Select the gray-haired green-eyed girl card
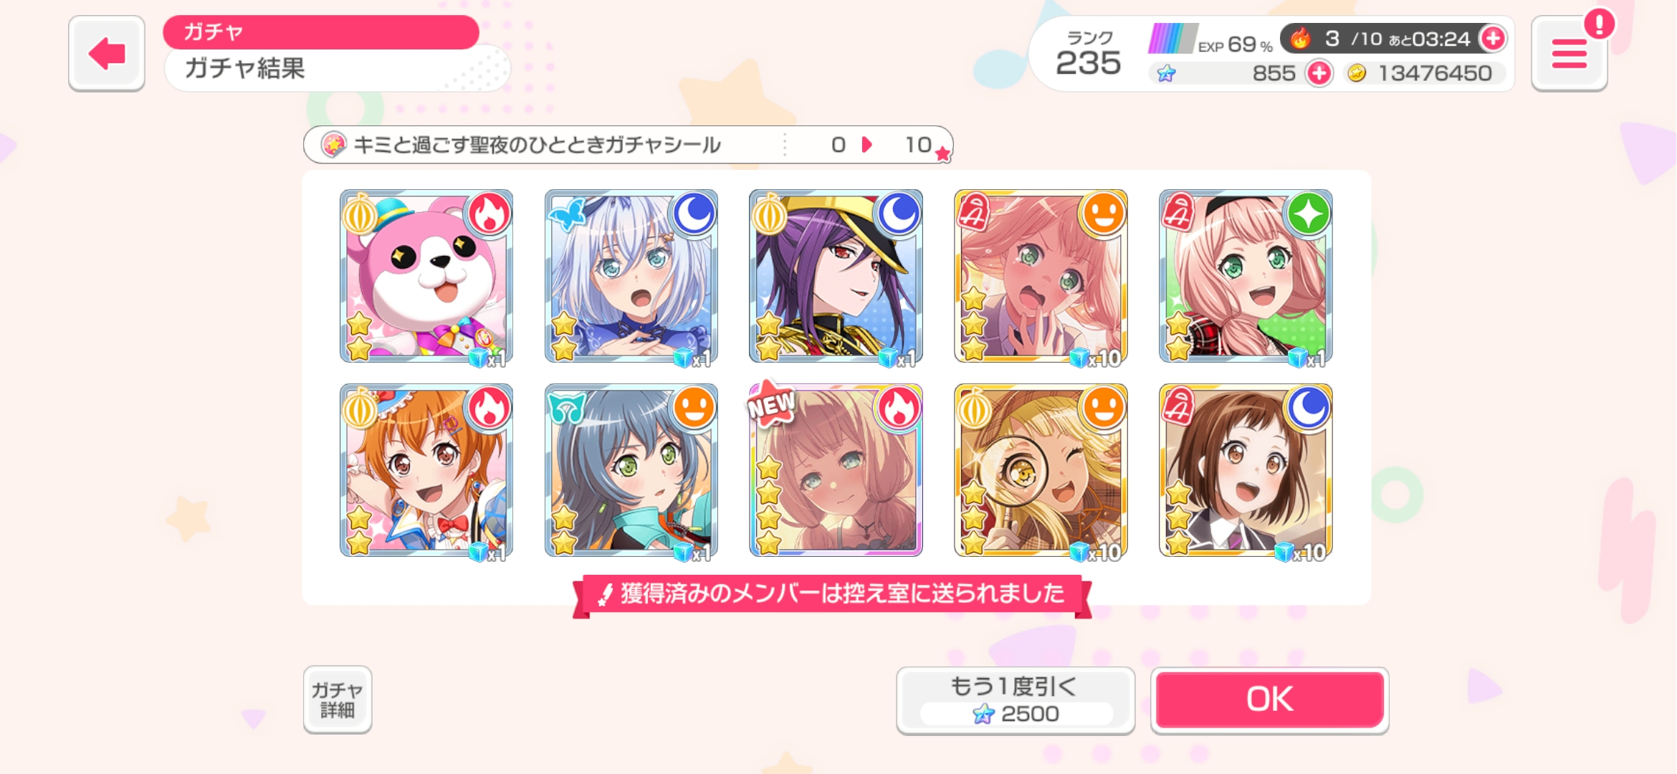1677x774 pixels. coord(631,470)
